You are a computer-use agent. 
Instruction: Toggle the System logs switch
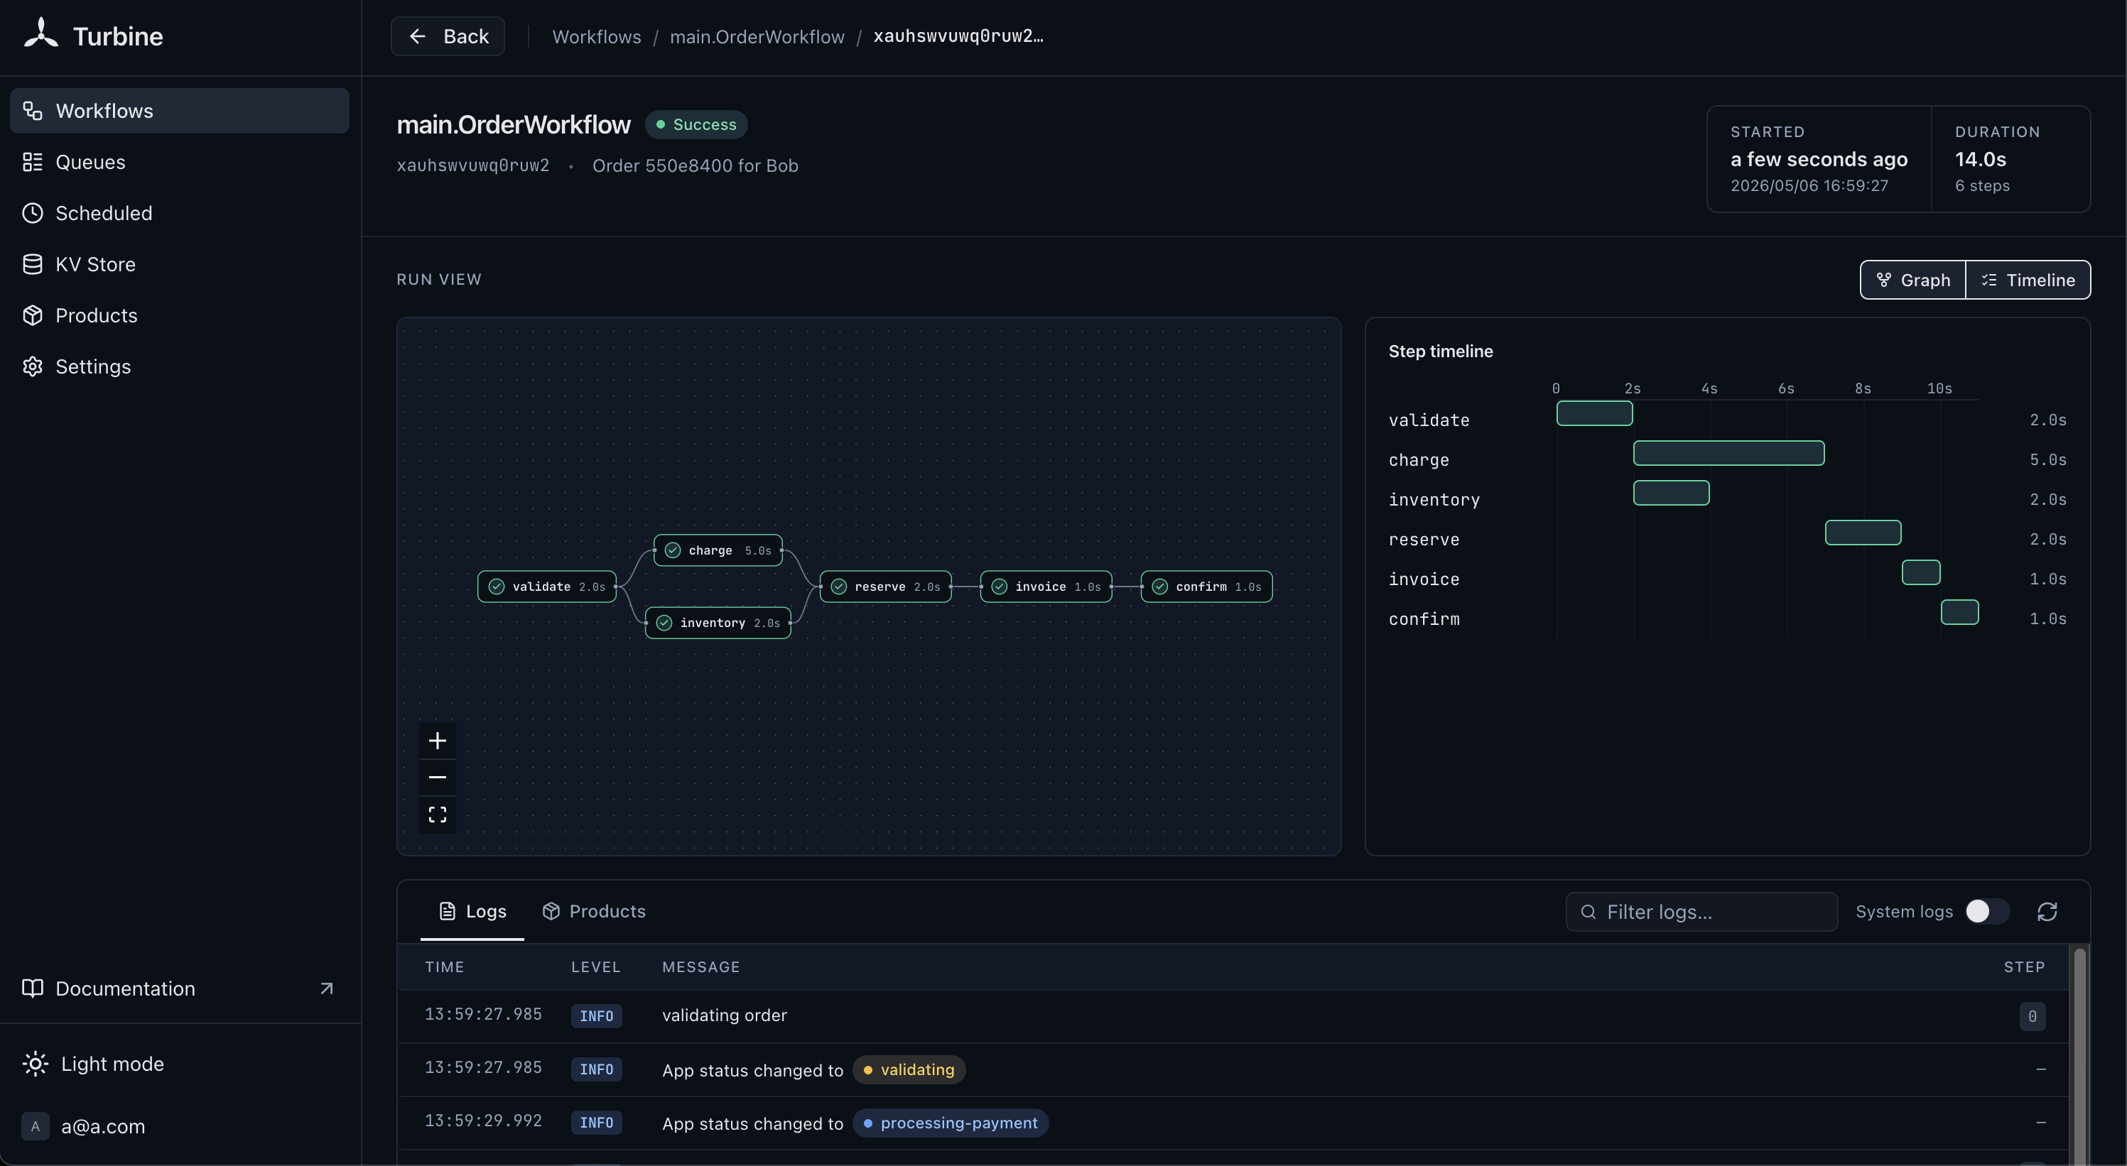(x=1986, y=911)
